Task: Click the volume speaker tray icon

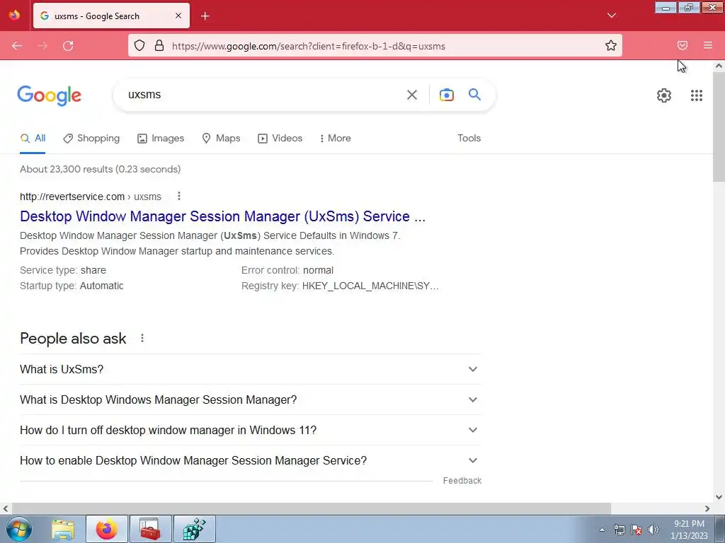Action: [x=653, y=530]
